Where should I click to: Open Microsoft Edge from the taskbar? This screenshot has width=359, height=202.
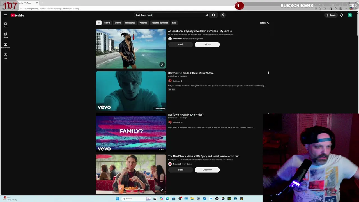167,199
